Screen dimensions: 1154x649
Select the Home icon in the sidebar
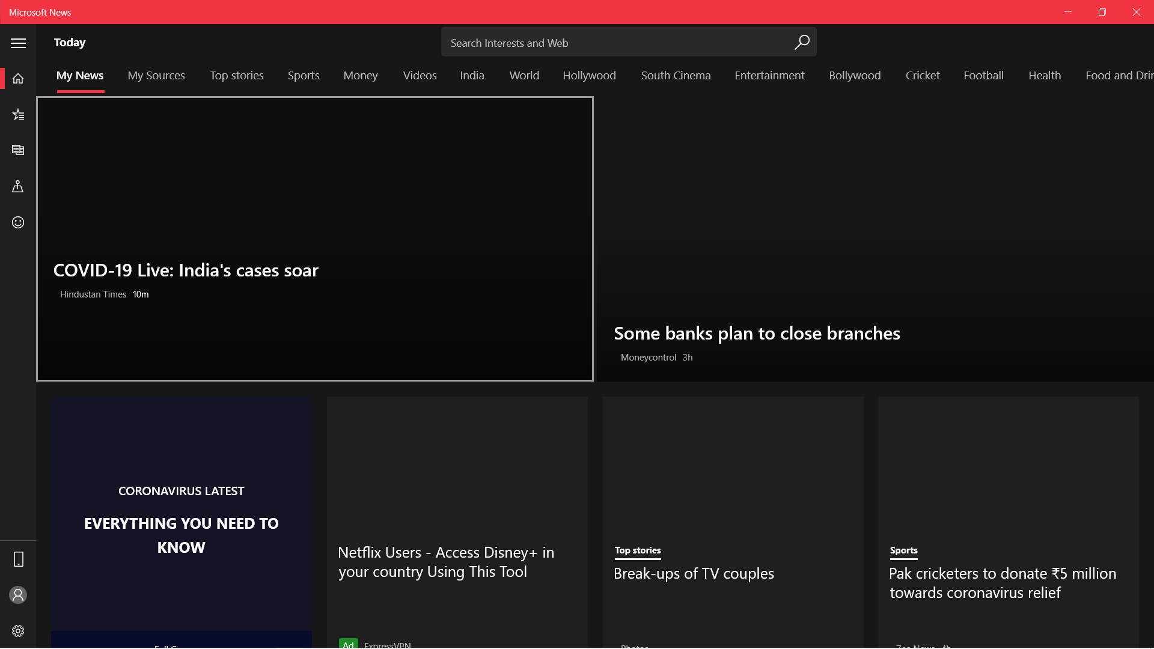coord(19,78)
